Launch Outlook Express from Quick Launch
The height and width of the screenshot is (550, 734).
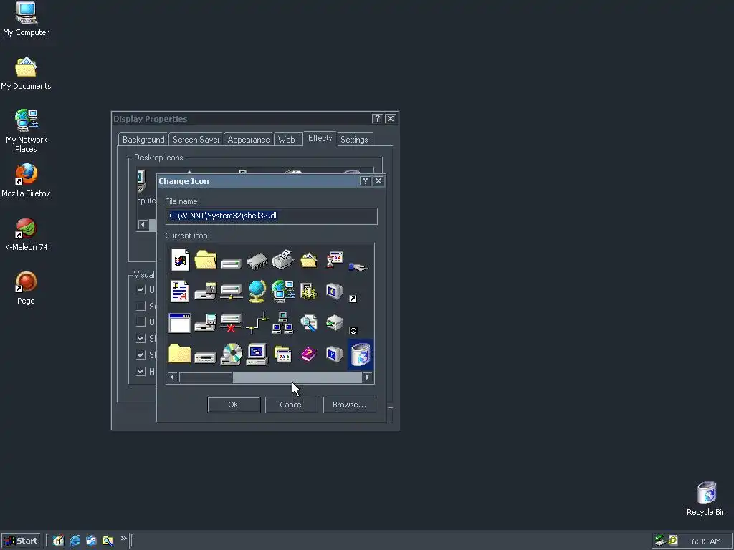coord(91,541)
